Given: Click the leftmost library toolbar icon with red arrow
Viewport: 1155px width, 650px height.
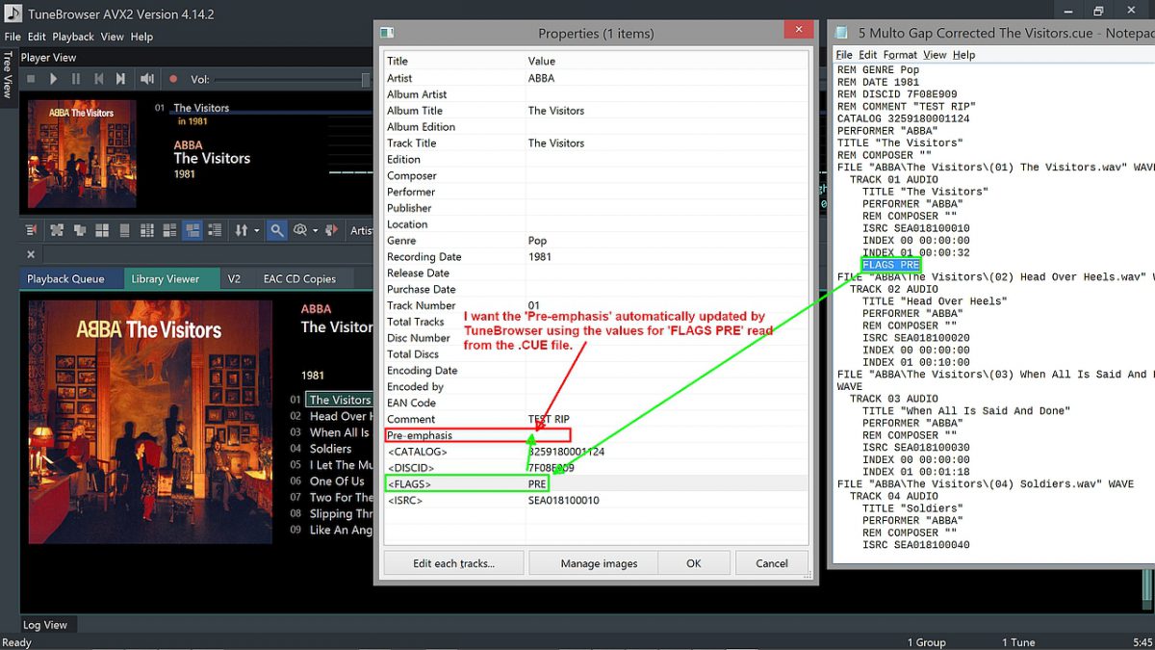Looking at the screenshot, I should 31,230.
